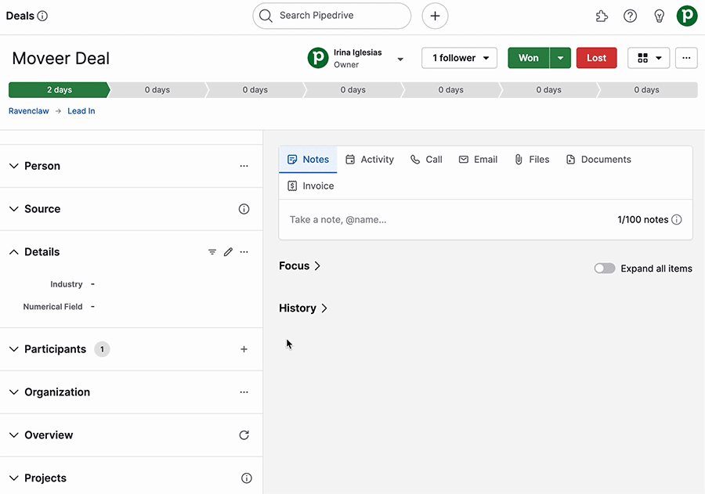Image resolution: width=705 pixels, height=494 pixels.
Task: Select the first stage showing 2 days
Action: tap(59, 90)
